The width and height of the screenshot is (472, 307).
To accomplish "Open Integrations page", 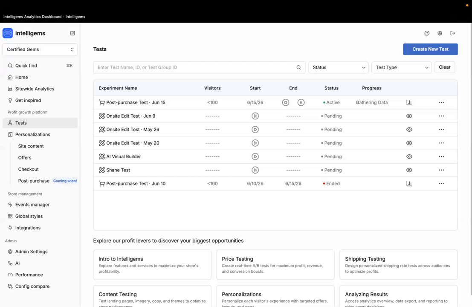I will tap(40, 228).
